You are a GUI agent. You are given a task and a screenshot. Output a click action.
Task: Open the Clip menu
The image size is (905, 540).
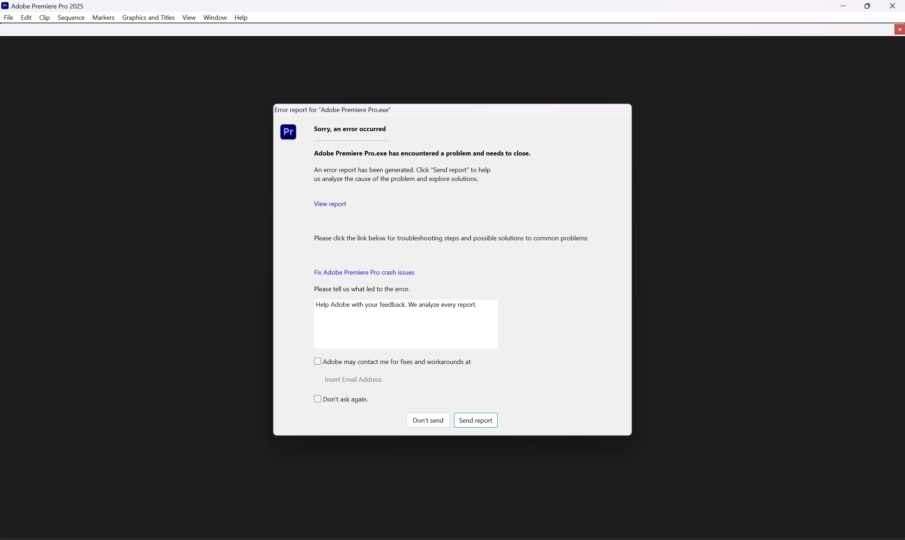45,17
